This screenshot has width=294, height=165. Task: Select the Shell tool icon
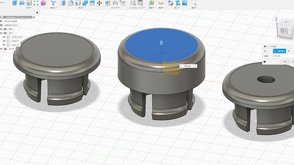click(78, 3)
